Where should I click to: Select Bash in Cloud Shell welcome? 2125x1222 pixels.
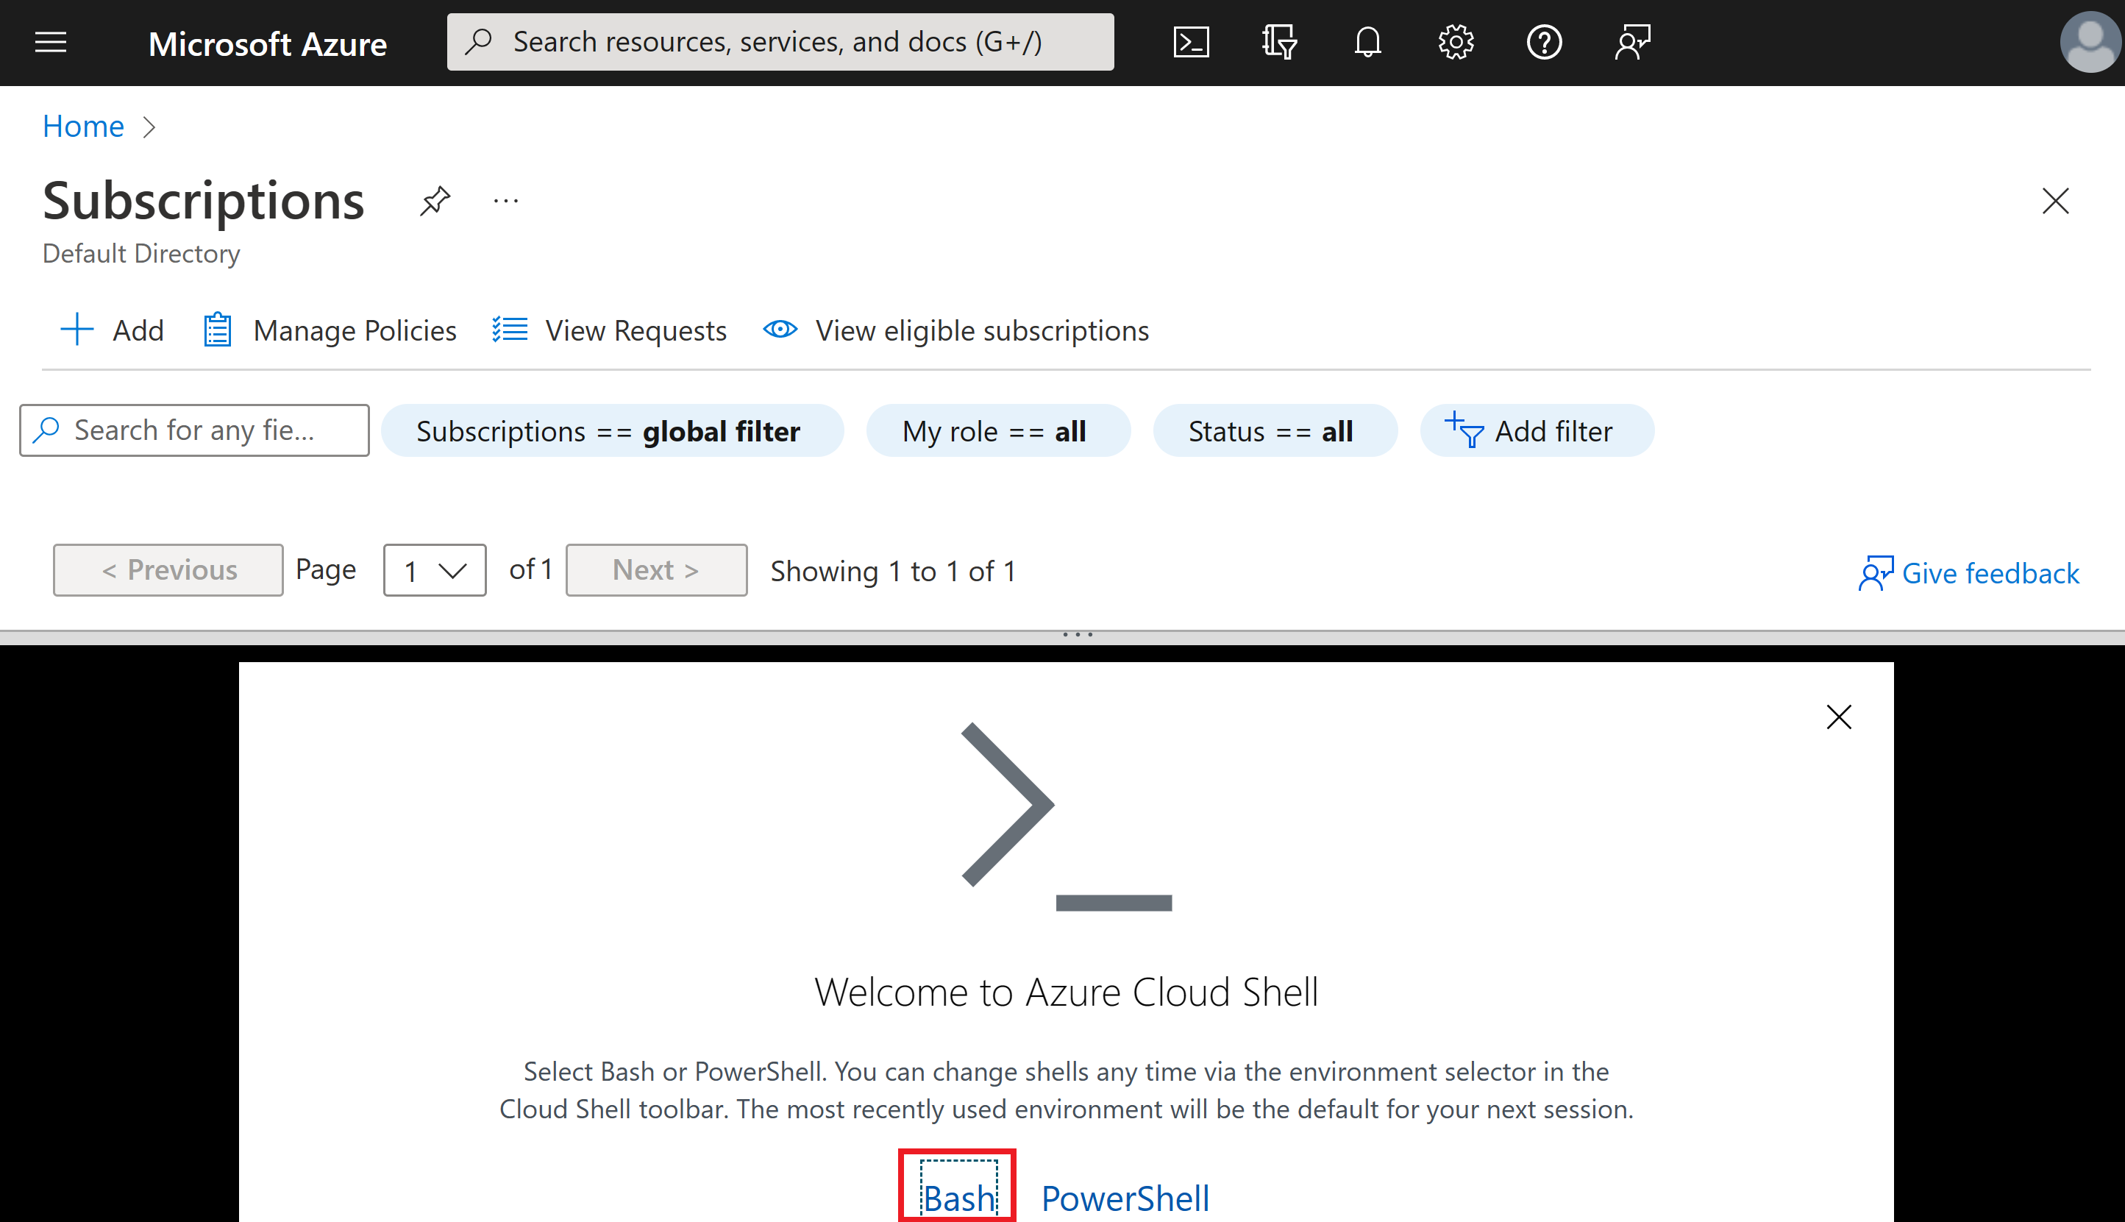pyautogui.click(x=959, y=1198)
